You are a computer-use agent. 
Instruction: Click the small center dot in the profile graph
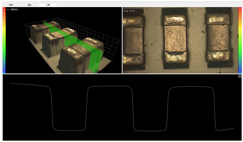(x=122, y=107)
